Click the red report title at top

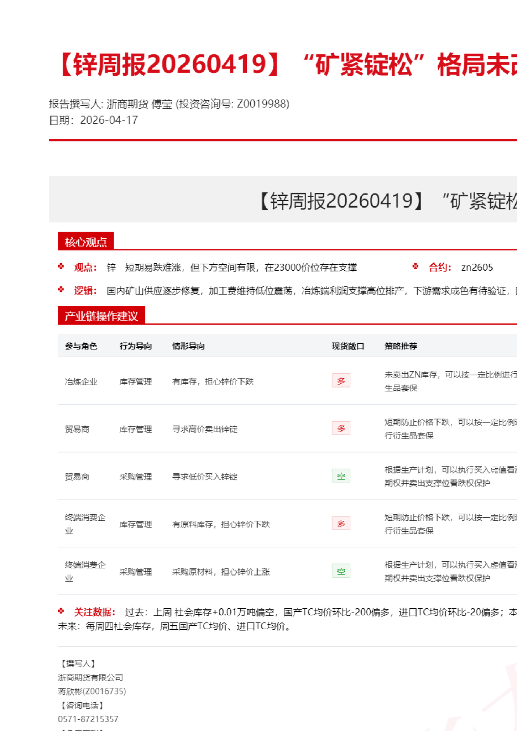[x=286, y=64]
